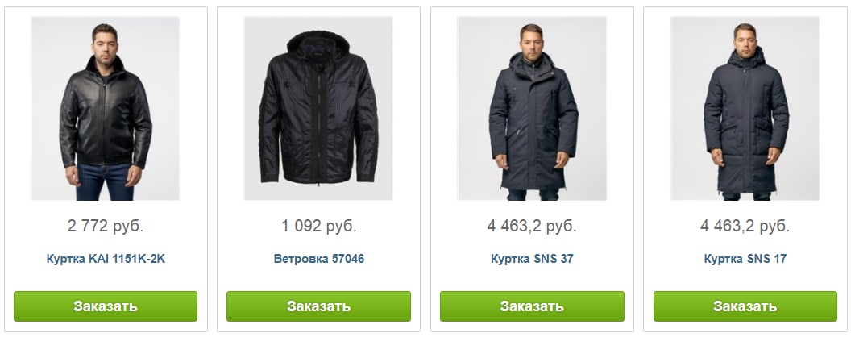The image size is (855, 337).
Task: Click the price above Куртка SNS 37
Action: pos(532,226)
